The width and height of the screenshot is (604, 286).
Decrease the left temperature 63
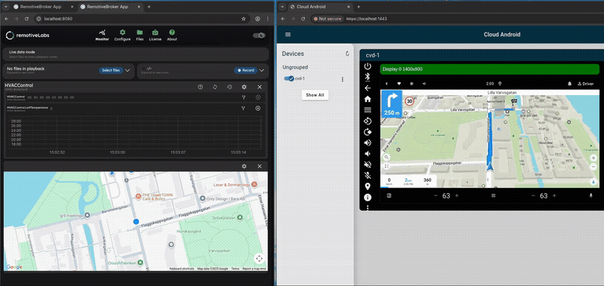(436, 196)
